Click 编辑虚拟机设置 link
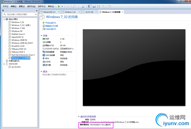Viewport: 191px width, 129px height. click(51, 26)
